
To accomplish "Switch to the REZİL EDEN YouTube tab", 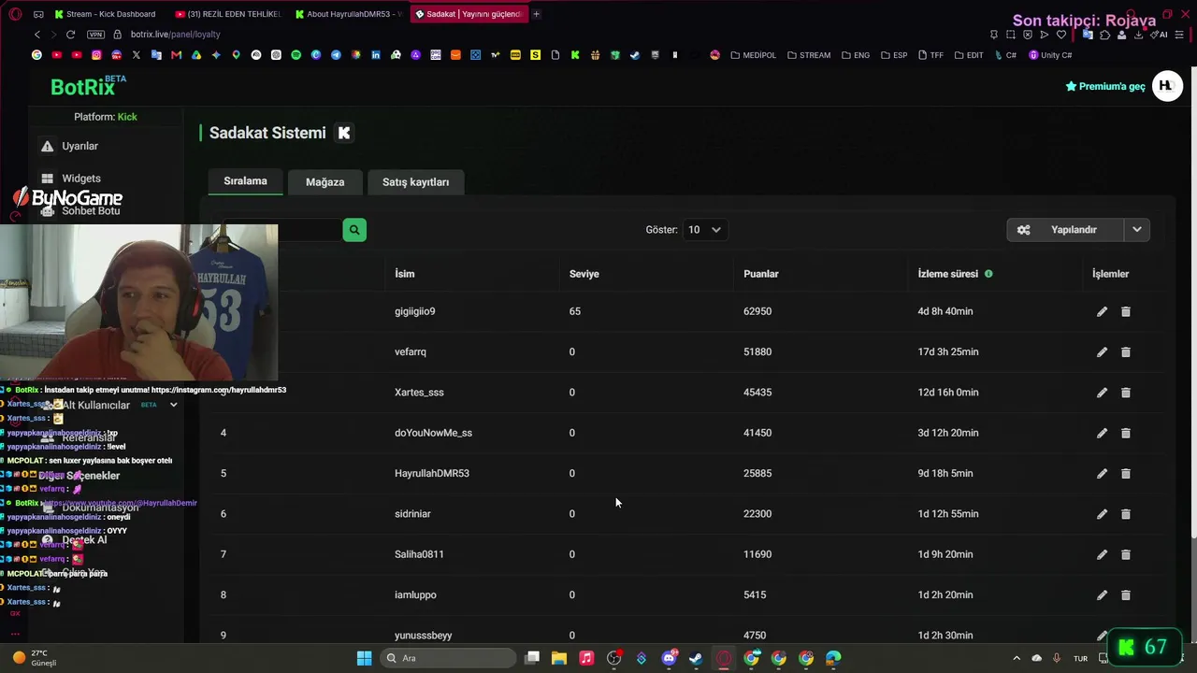I will 229,14.
